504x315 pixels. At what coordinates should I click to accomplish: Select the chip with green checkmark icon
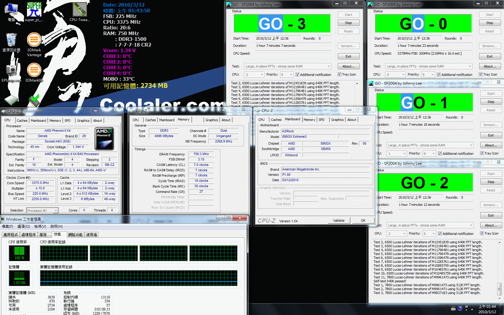[x=34, y=100]
